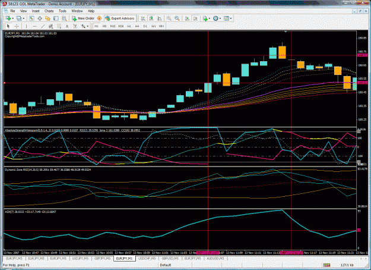Click the Periodicity clock icon
The image size is (371, 270).
215,18
